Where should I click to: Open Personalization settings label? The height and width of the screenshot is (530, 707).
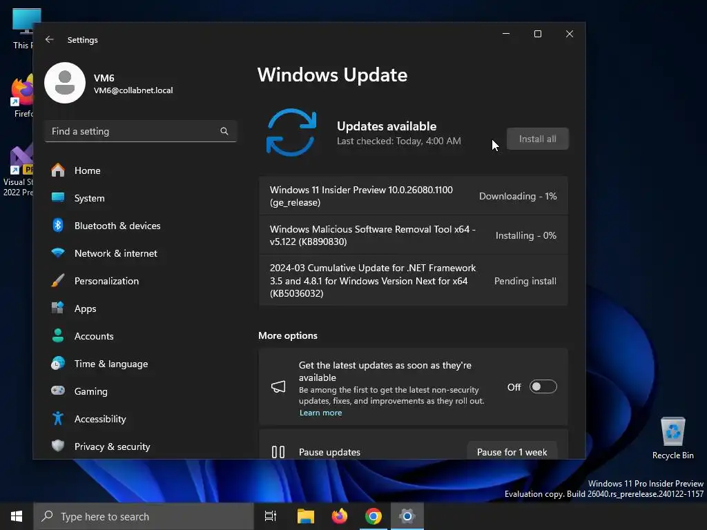coord(106,281)
